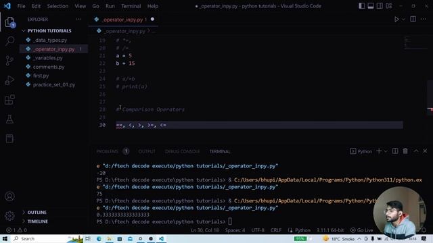The image size is (433, 243).
Task: Close the terminal panel
Action: 425,151
